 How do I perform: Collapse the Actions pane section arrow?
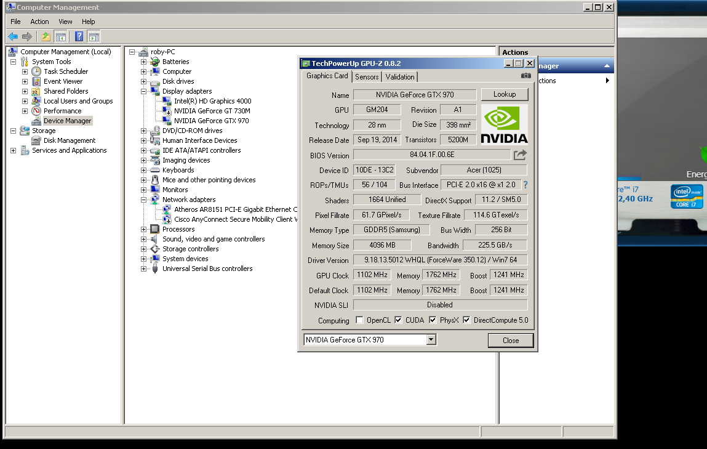pyautogui.click(x=607, y=66)
